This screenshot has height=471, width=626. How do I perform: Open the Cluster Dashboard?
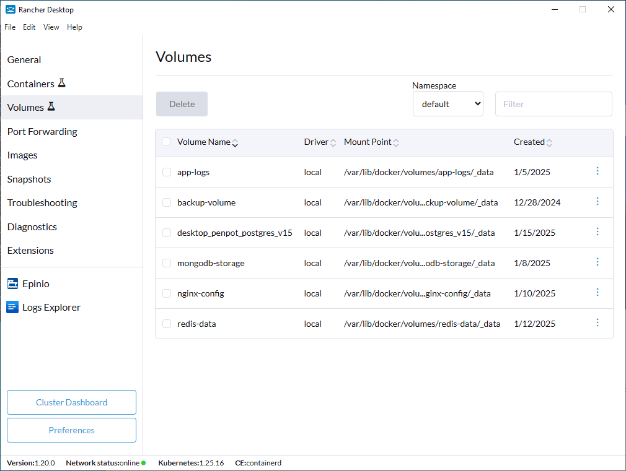pyautogui.click(x=71, y=402)
